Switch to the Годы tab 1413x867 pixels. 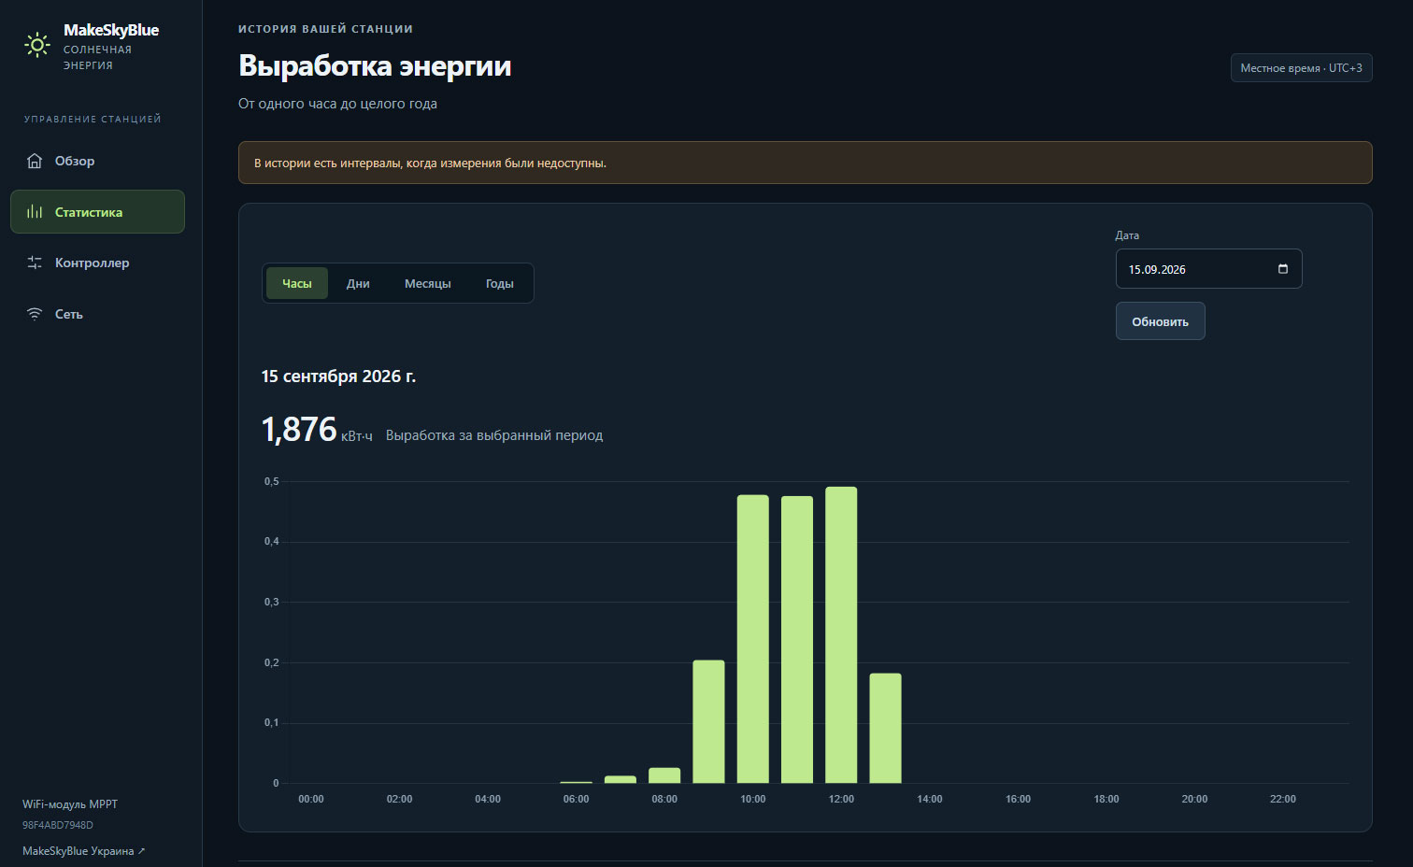tap(500, 283)
